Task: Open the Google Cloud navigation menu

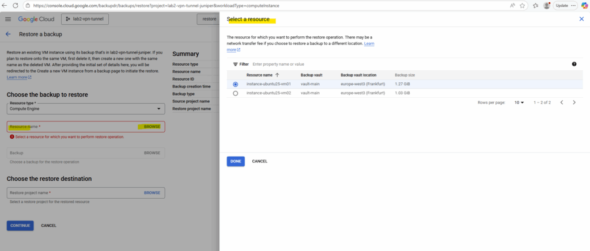Action: pyautogui.click(x=8, y=19)
